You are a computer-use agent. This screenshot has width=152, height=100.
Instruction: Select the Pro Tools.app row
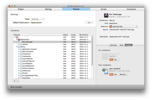52,42
